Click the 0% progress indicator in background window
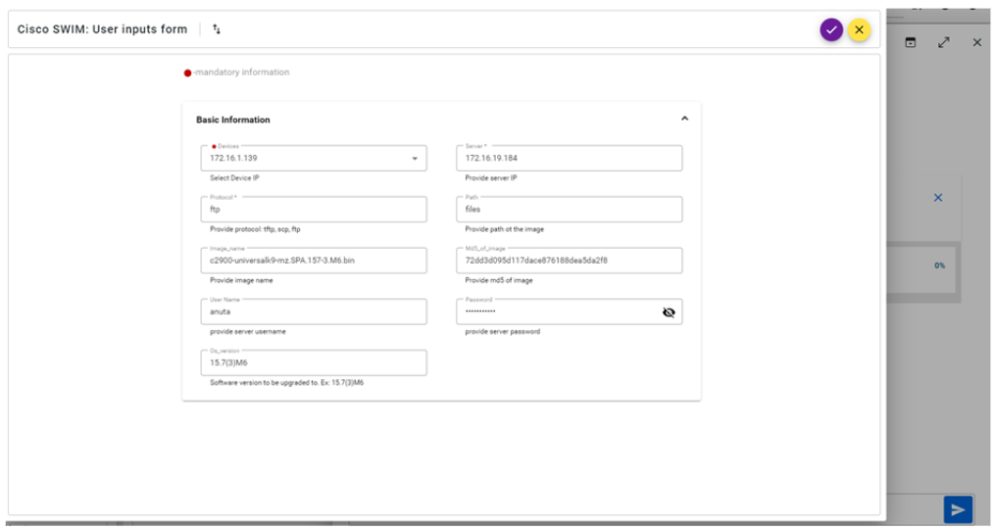This screenshot has width=996, height=529. coord(939,265)
